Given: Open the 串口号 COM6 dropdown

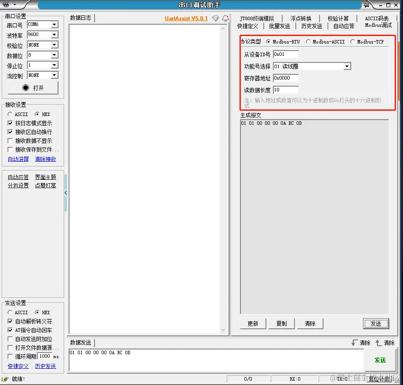Looking at the screenshot, I should click(x=54, y=25).
